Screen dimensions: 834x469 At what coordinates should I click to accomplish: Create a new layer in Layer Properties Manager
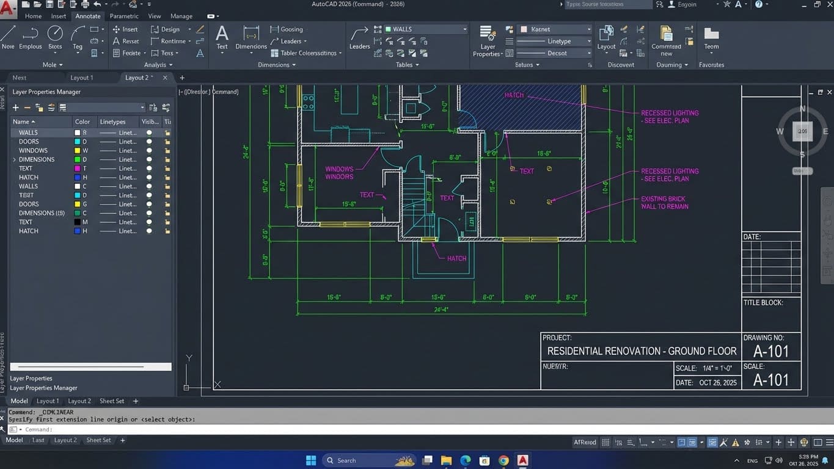[x=15, y=107]
